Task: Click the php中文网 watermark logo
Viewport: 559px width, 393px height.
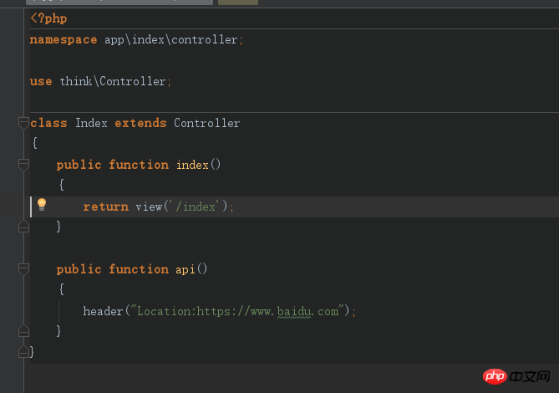Action: pyautogui.click(x=516, y=376)
